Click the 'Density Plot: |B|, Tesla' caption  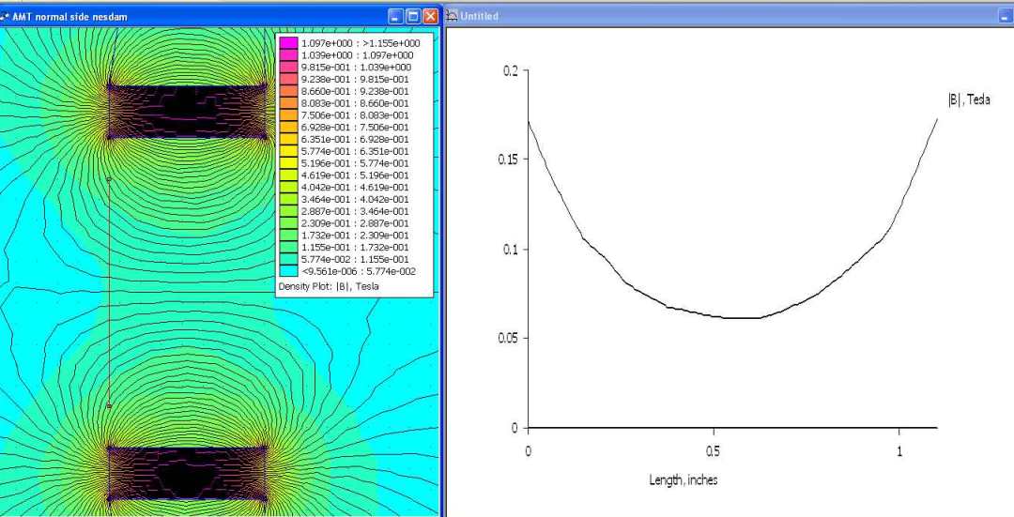(329, 285)
